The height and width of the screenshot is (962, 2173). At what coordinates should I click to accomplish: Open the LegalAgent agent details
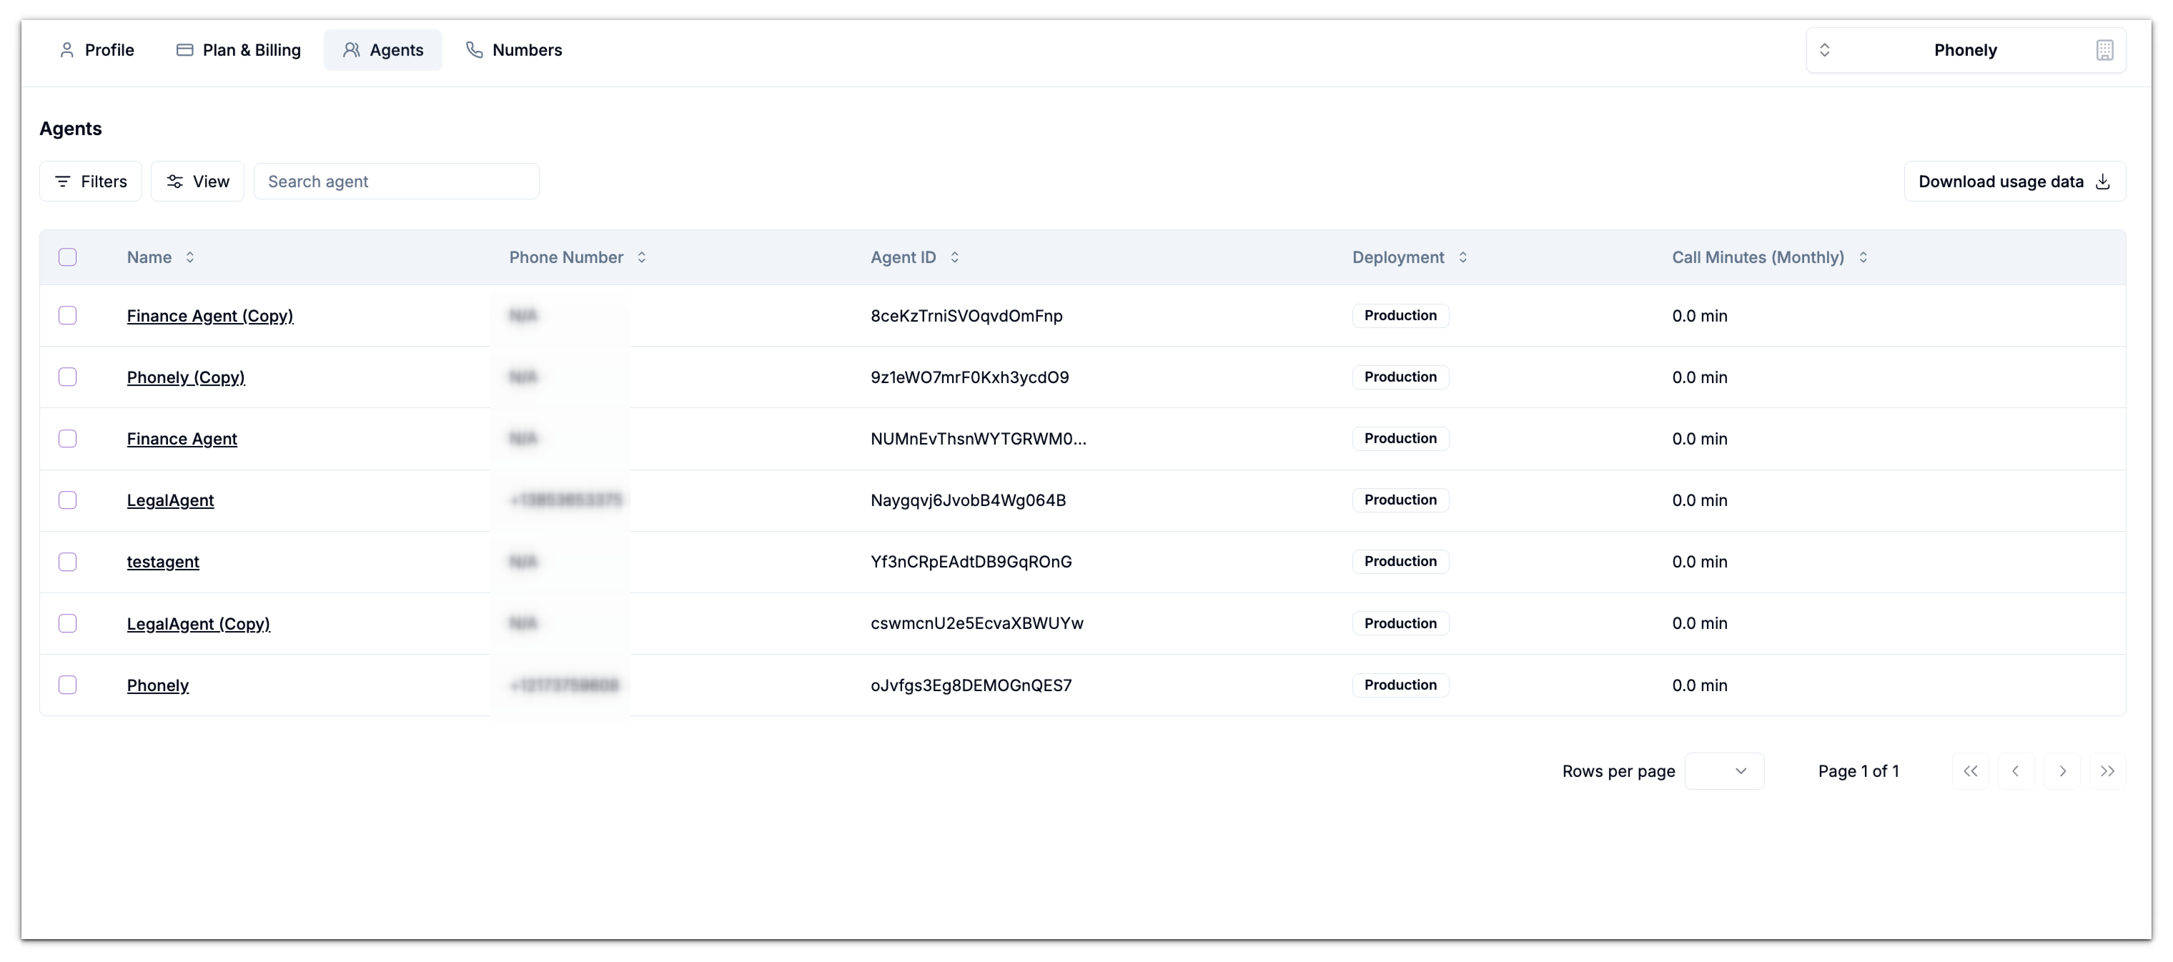170,500
